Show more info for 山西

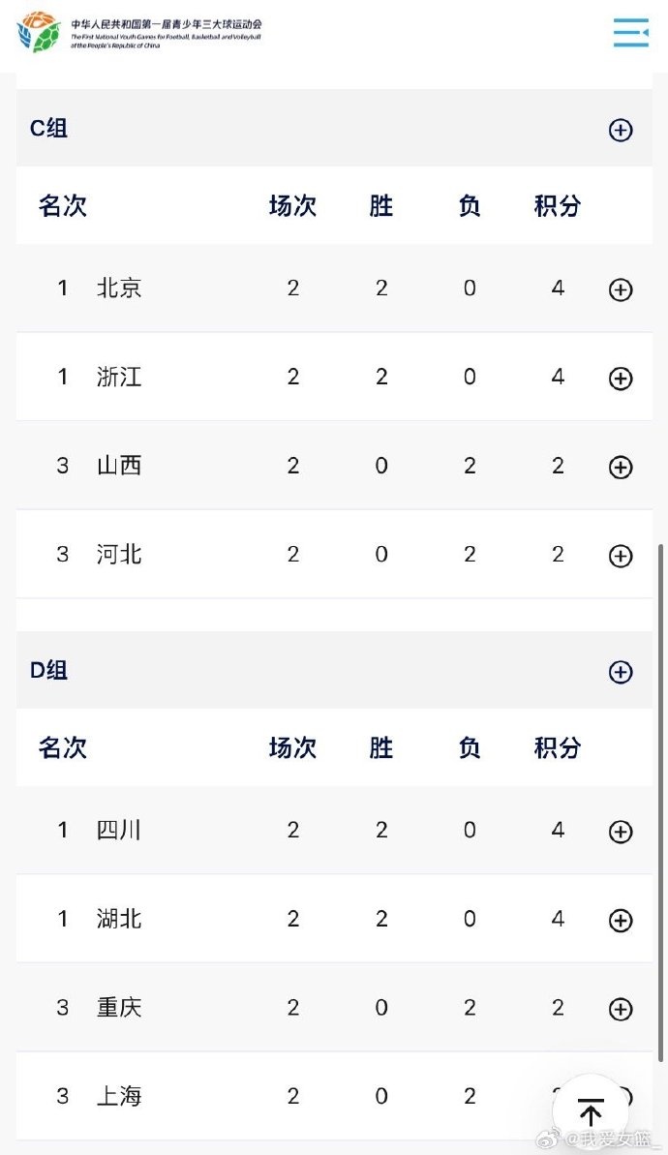pyautogui.click(x=621, y=468)
